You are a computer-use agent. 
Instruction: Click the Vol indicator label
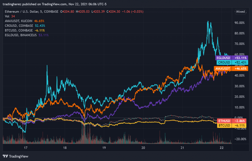(7, 16)
